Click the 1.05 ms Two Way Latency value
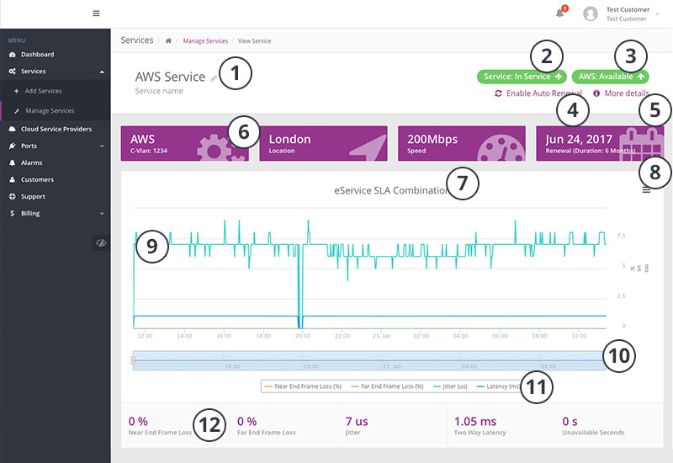The image size is (673, 463). point(475,422)
